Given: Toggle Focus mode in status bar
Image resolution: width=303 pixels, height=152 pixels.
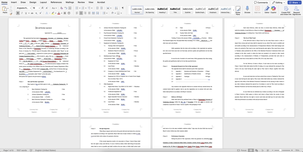Looking at the screenshot, I should tap(242, 150).
